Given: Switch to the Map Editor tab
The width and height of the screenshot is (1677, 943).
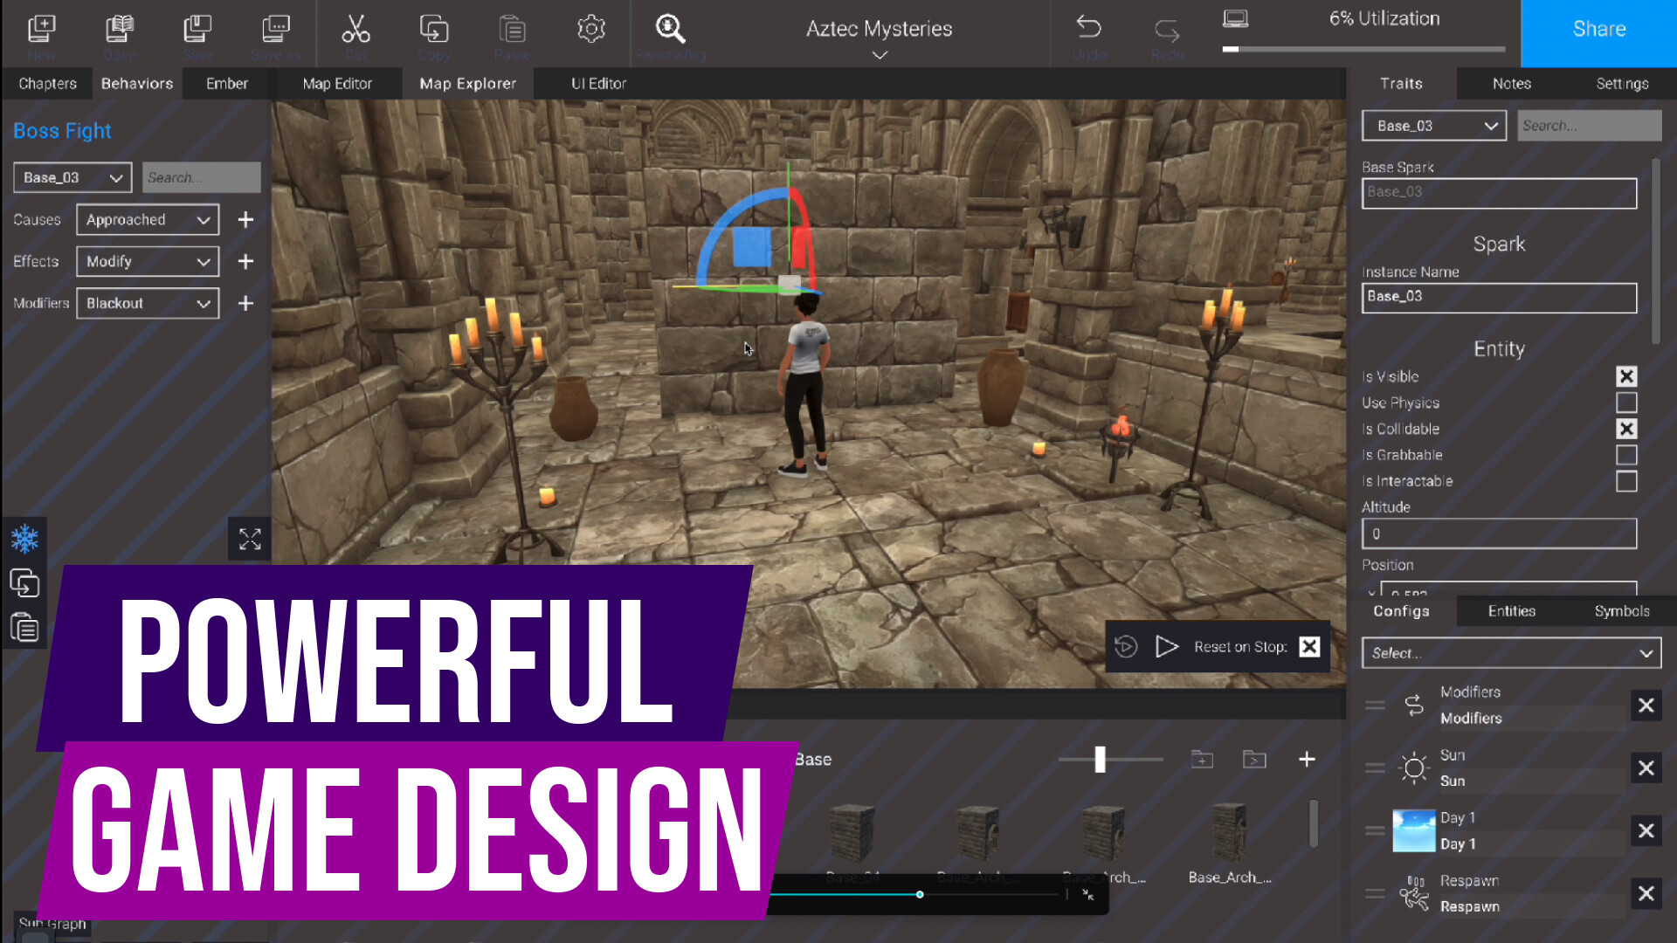Looking at the screenshot, I should [337, 84].
